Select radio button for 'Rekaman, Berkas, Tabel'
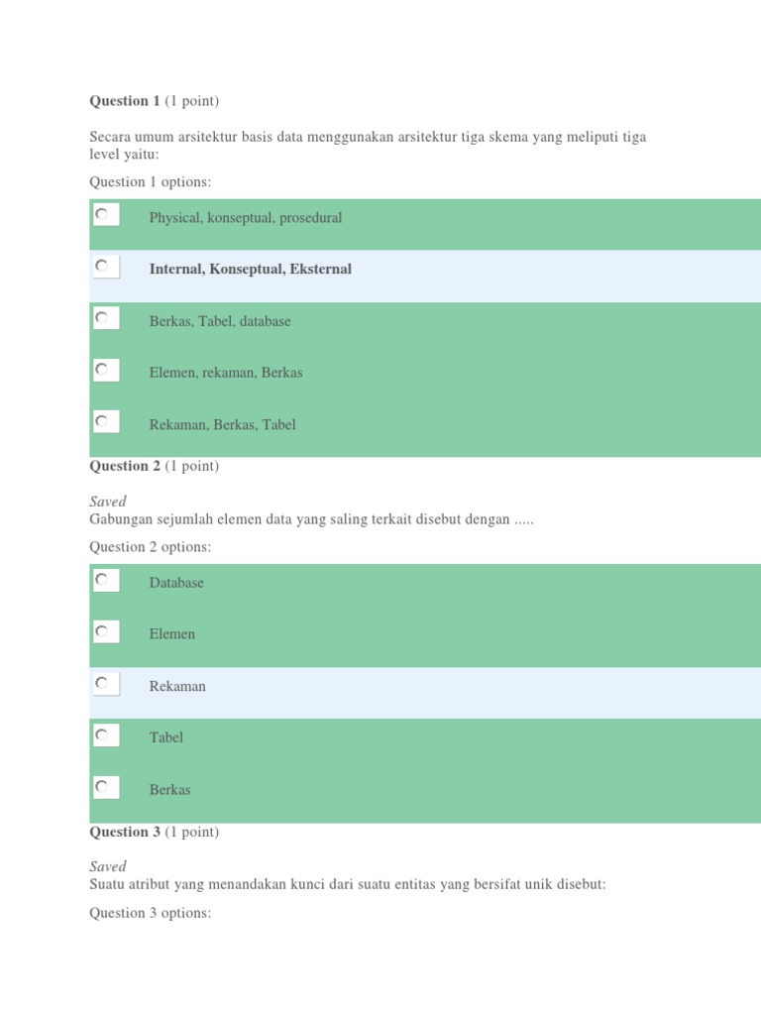The width and height of the screenshot is (761, 1015). [102, 421]
